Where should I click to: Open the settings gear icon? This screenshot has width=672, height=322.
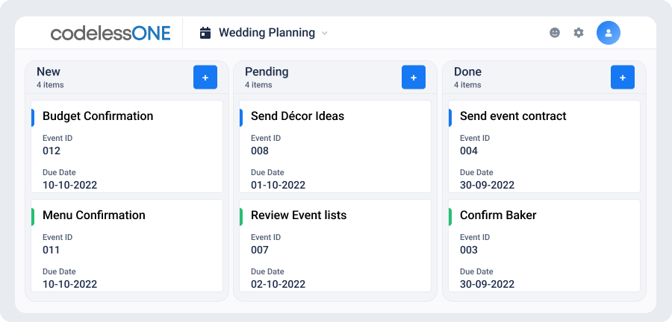[x=579, y=33]
